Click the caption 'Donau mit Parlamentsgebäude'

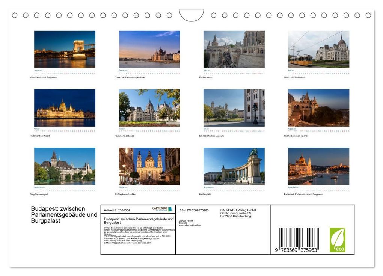pos(130,77)
